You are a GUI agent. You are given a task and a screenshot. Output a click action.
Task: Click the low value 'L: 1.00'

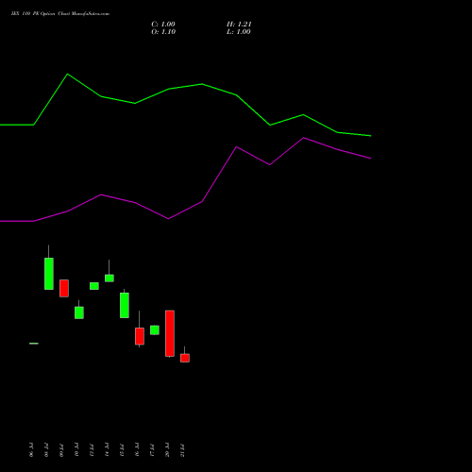tap(239, 32)
